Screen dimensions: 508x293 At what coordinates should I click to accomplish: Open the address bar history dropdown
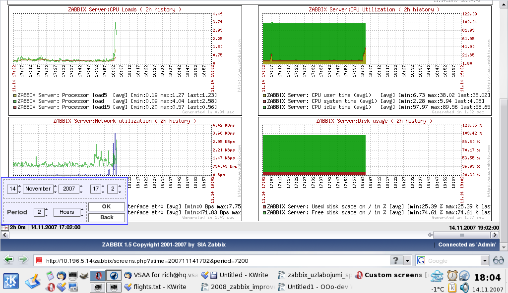407,261
